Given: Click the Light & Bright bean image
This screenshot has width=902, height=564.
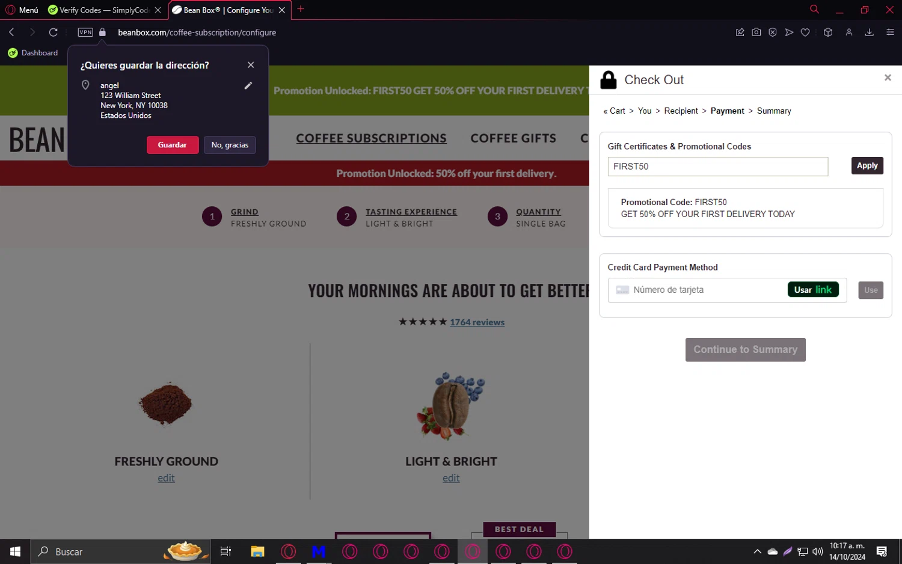Looking at the screenshot, I should 451,405.
